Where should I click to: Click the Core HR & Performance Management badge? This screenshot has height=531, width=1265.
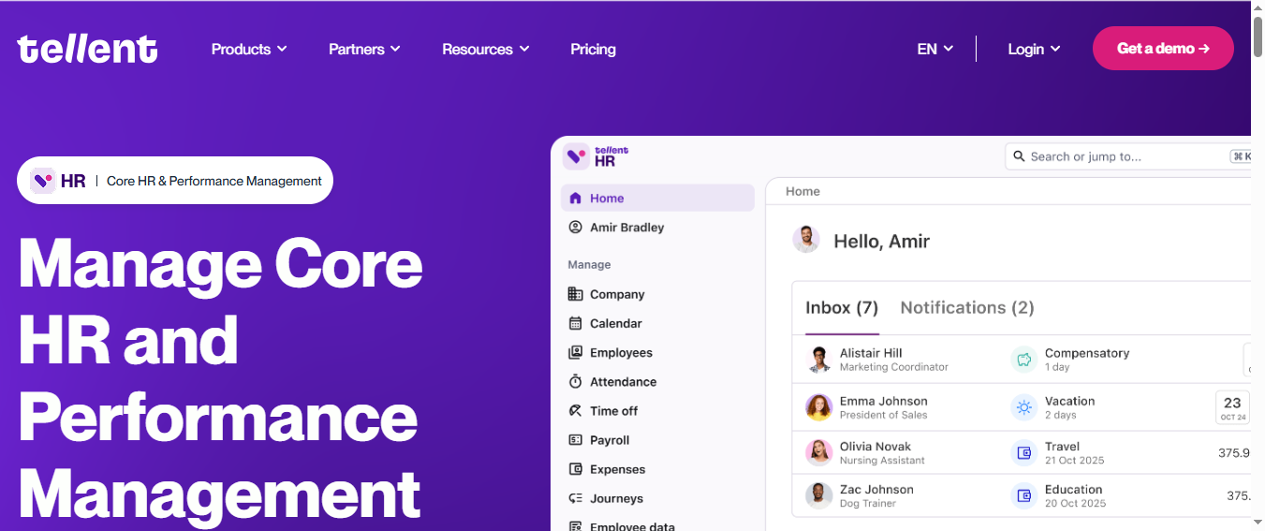click(175, 181)
